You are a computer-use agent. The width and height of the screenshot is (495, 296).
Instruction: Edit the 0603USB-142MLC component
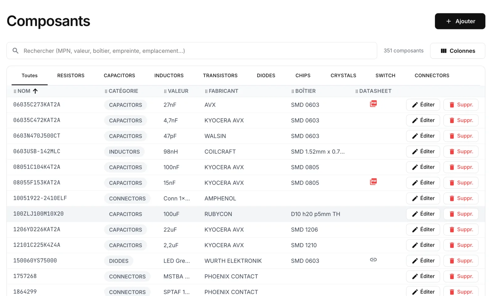[x=423, y=151]
